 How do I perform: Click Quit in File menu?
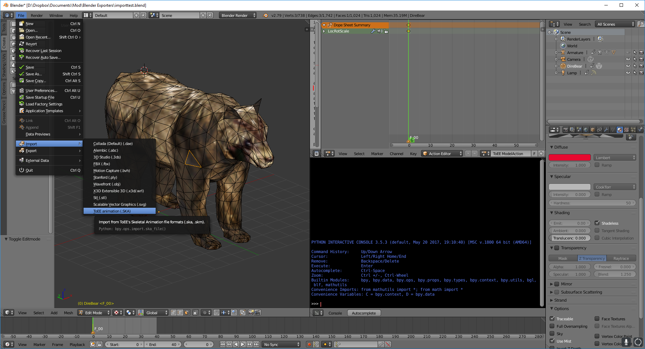(49, 170)
